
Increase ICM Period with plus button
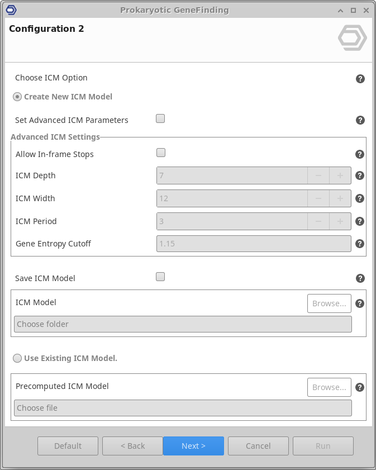point(340,221)
